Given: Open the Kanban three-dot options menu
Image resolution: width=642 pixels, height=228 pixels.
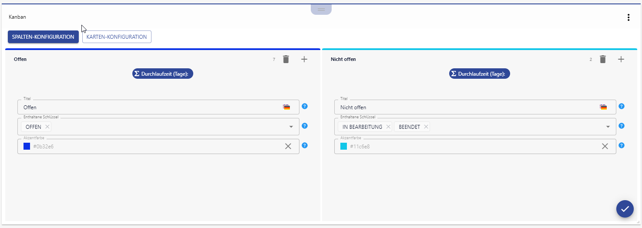Looking at the screenshot, I should (x=628, y=17).
